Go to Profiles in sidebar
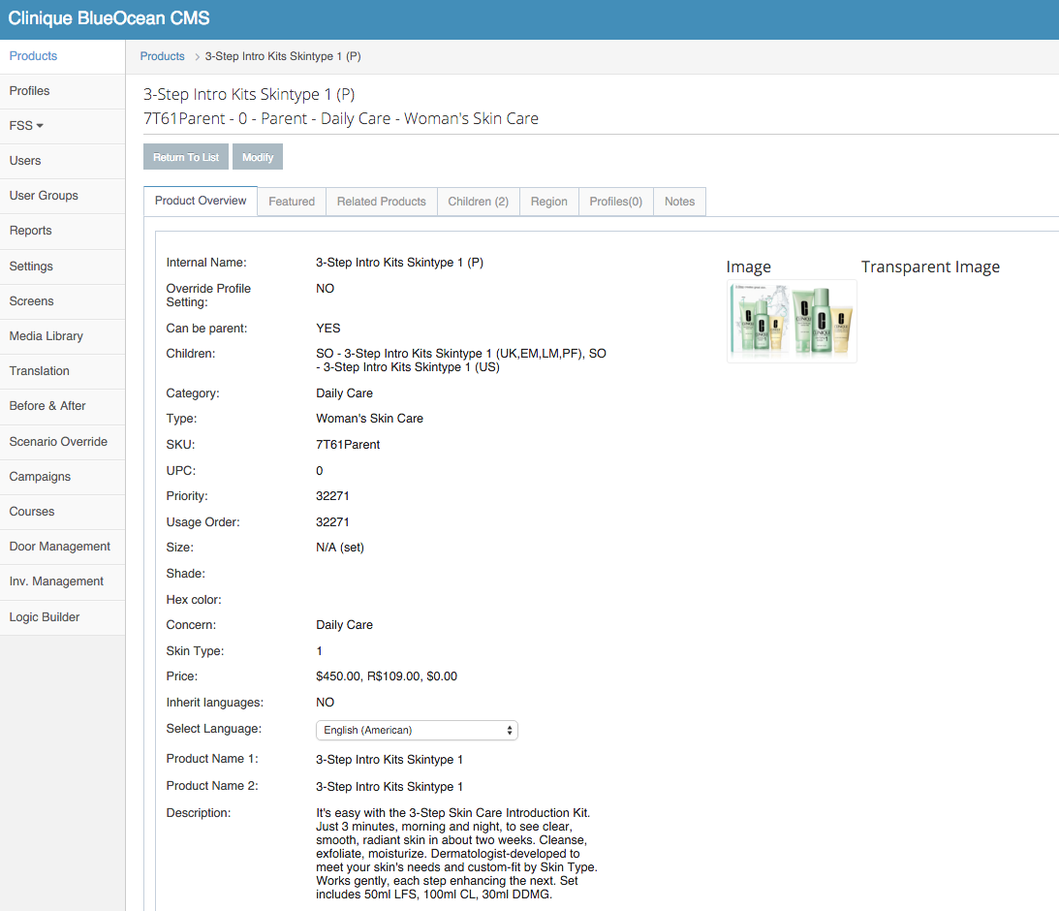 tap(62, 91)
